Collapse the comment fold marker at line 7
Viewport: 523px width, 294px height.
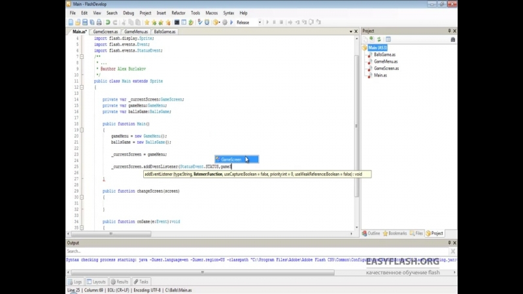(82, 57)
